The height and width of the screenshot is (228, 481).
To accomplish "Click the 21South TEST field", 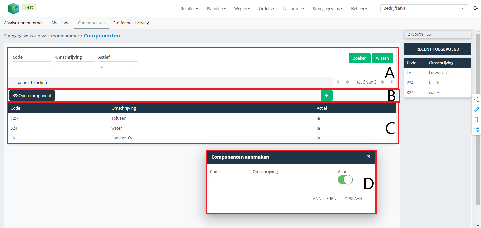I will coord(438,34).
